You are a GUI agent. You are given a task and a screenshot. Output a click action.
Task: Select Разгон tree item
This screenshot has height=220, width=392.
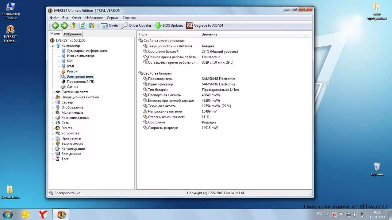pos(72,71)
